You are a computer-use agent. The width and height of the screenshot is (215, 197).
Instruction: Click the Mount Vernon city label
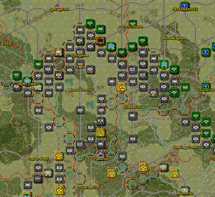(80, 90)
